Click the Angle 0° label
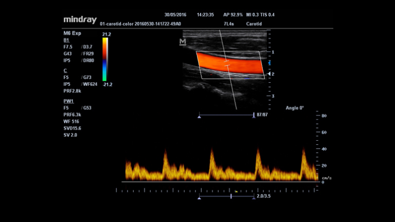This screenshot has height=222, width=395. tap(294, 108)
